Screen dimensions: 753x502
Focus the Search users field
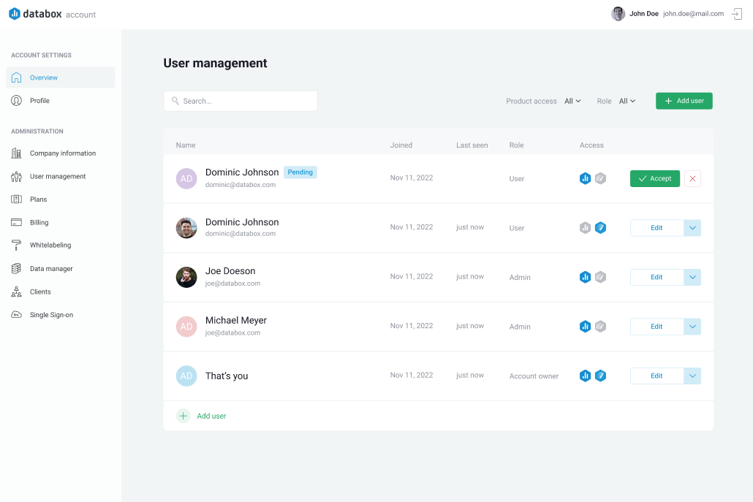coord(241,101)
